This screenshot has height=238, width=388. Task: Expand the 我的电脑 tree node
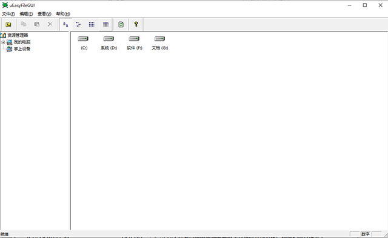click(x=3, y=42)
